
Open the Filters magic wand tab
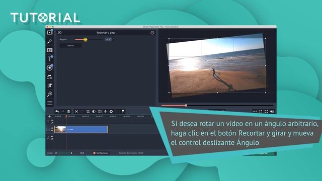pyautogui.click(x=49, y=41)
